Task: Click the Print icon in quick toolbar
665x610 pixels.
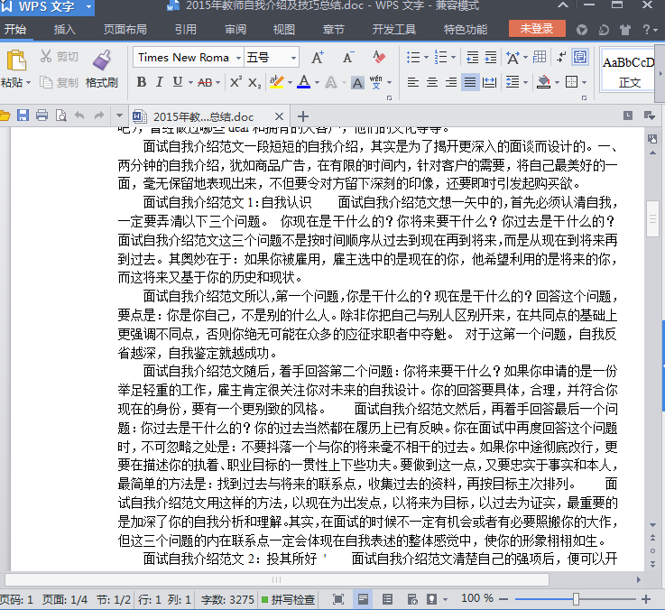Action: point(42,116)
